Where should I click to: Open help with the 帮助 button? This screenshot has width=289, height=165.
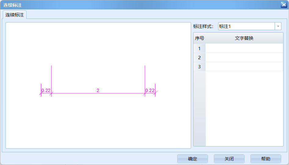pyautogui.click(x=266, y=159)
